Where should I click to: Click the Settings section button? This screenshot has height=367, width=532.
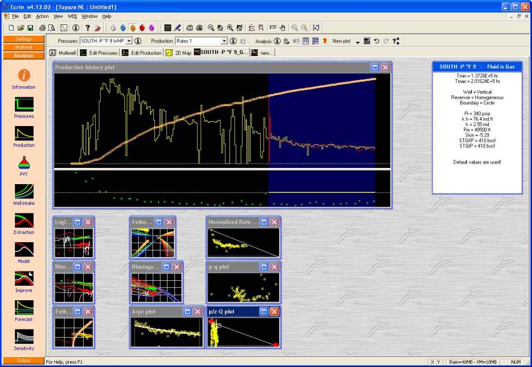(x=23, y=39)
